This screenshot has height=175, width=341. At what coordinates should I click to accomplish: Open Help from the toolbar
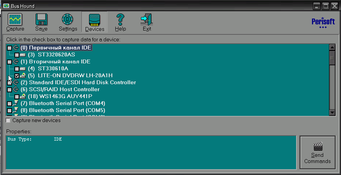tap(120, 22)
